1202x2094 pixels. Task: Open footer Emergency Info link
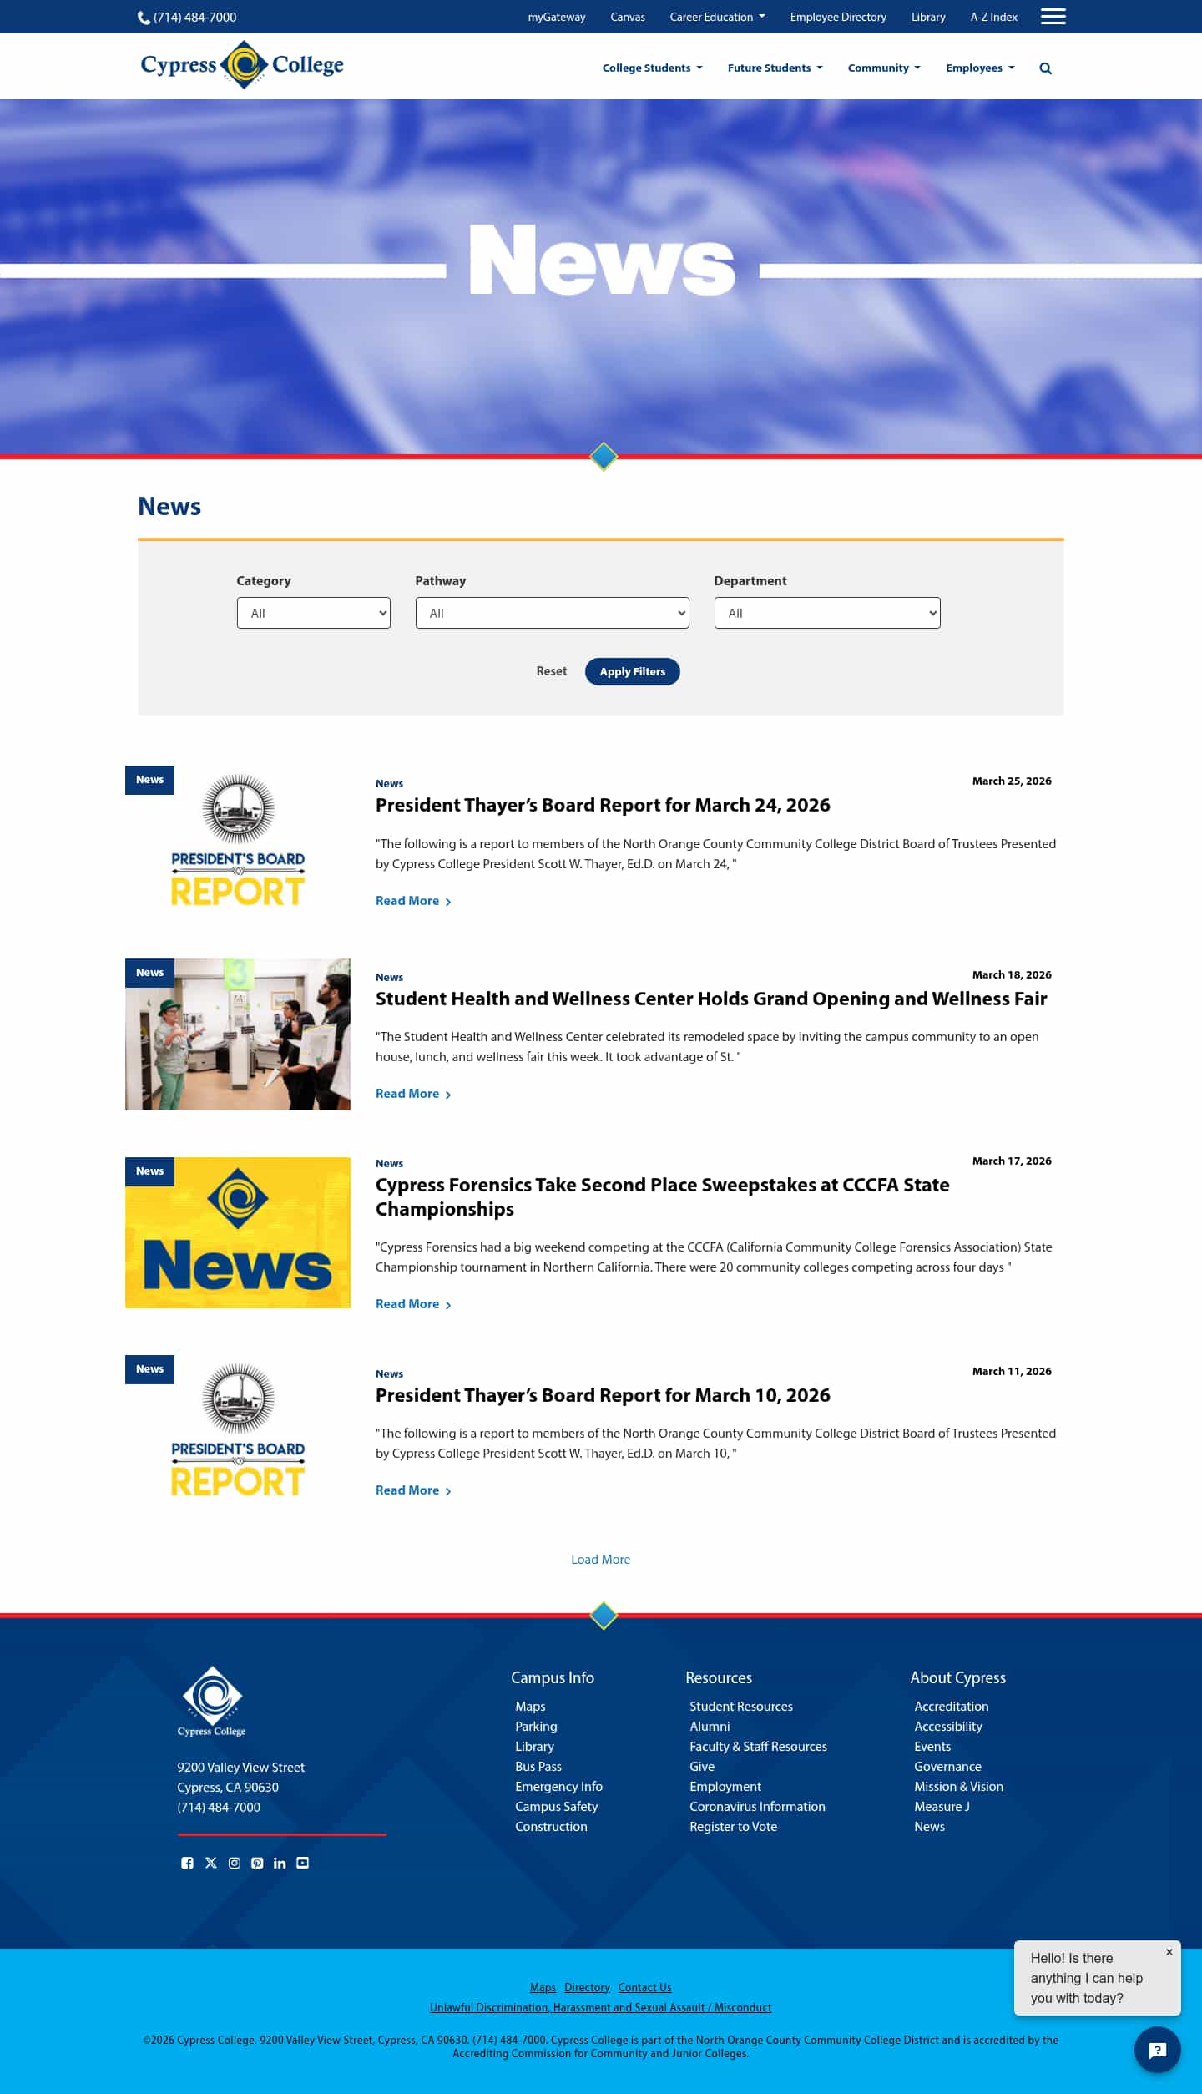pos(558,1787)
